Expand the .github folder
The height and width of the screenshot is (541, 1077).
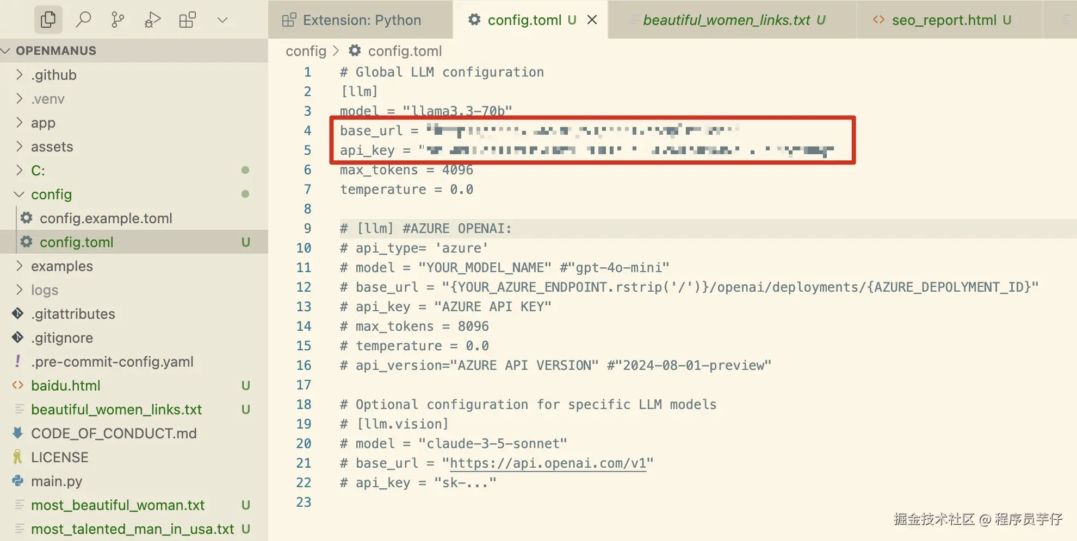pos(134,75)
